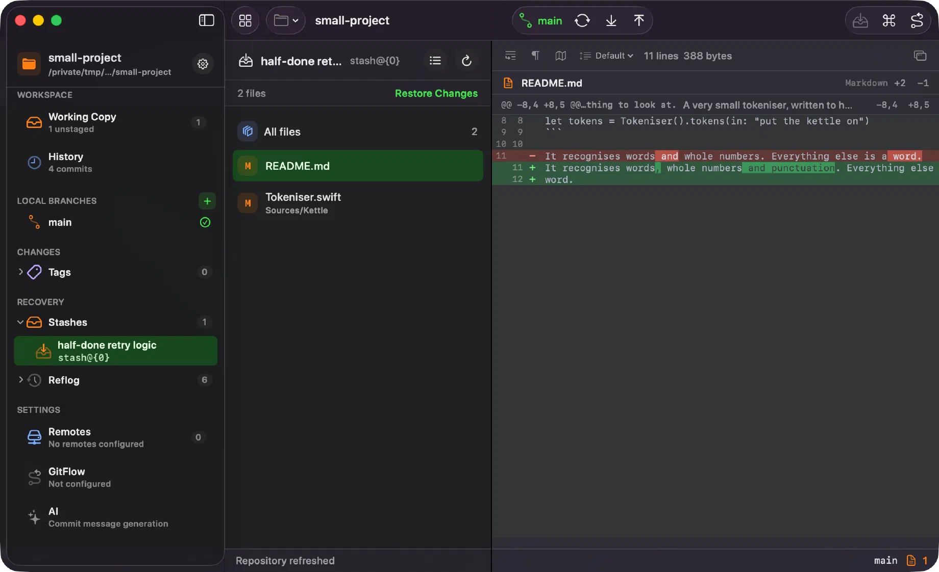Screen dimensions: 939x572
Task: Click the Working Copy tray icon
Action: tap(34, 122)
